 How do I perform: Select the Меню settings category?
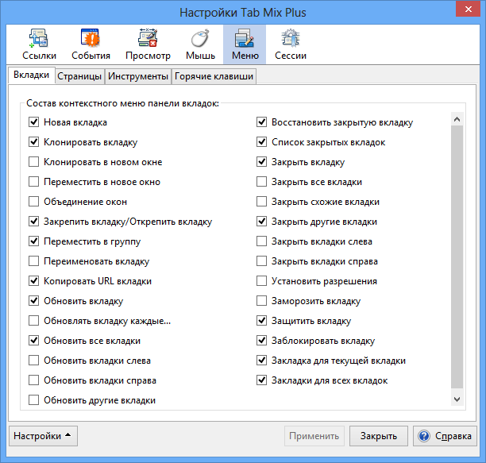click(x=245, y=44)
